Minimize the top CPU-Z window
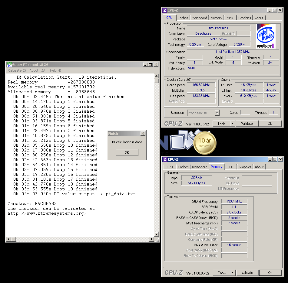Viewport: 288px width, 283px height. 270,10
